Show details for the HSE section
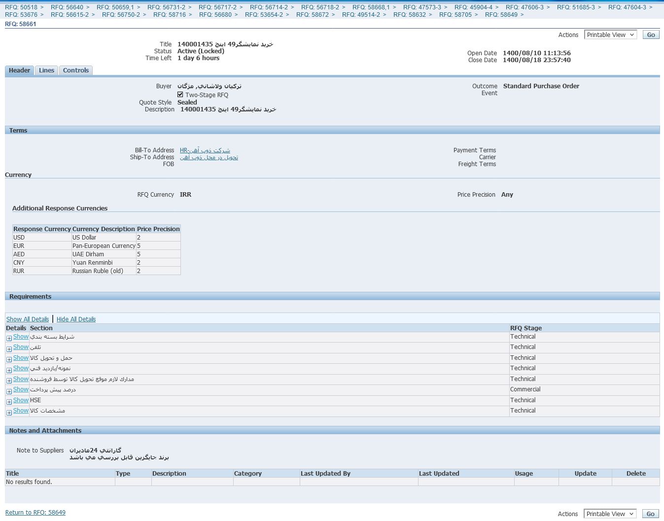The image size is (664, 521). (x=21, y=400)
